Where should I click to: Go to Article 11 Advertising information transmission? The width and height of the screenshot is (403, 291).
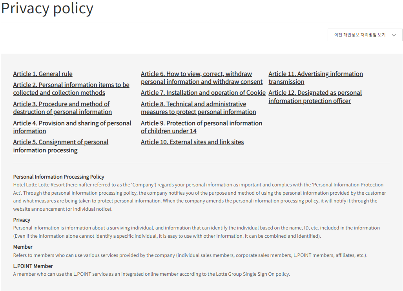tap(315, 78)
